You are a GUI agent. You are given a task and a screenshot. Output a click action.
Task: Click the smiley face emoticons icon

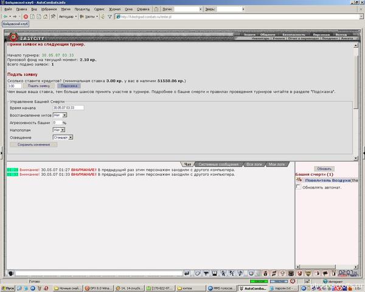[251, 273]
